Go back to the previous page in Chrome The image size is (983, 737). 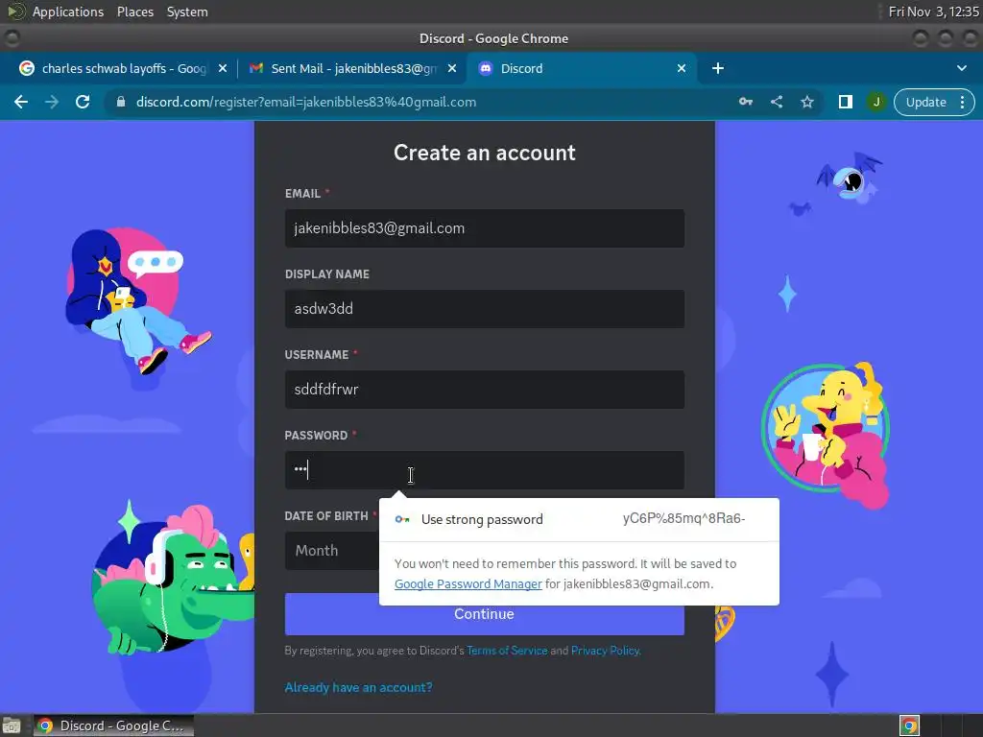click(21, 102)
